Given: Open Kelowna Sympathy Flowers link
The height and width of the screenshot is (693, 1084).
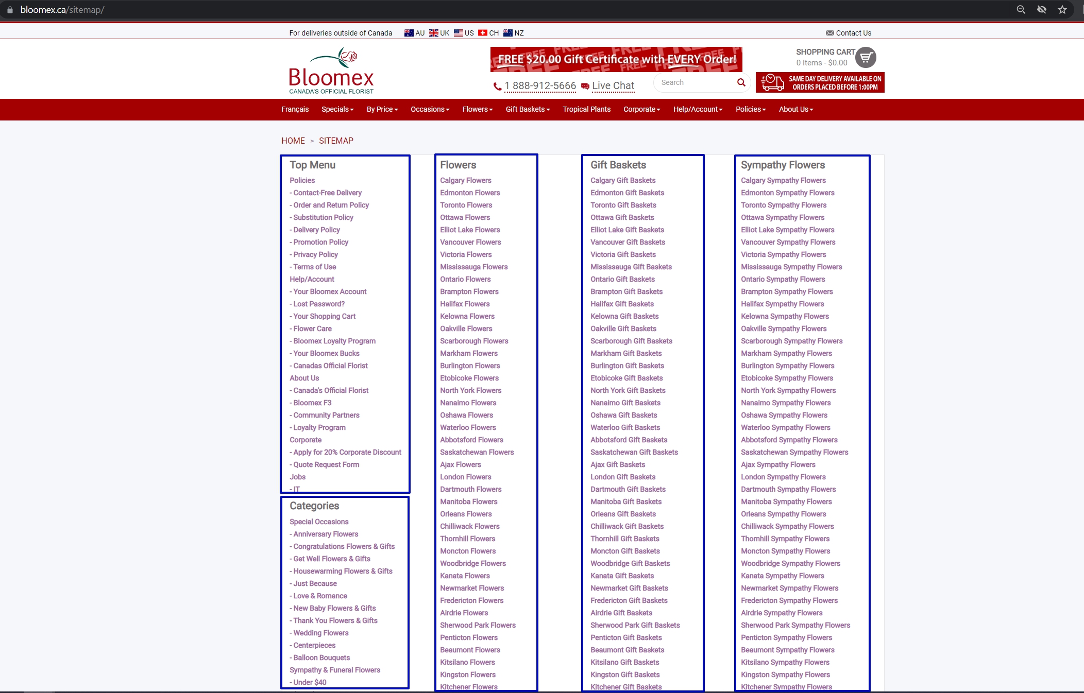Looking at the screenshot, I should (785, 316).
